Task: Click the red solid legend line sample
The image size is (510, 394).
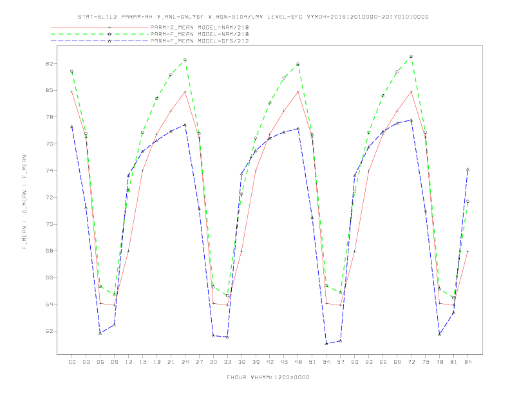Action: [100, 27]
